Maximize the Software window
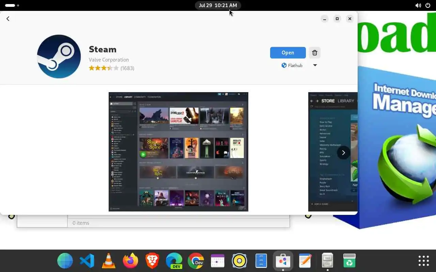This screenshot has width=436, height=272. pos(337,19)
